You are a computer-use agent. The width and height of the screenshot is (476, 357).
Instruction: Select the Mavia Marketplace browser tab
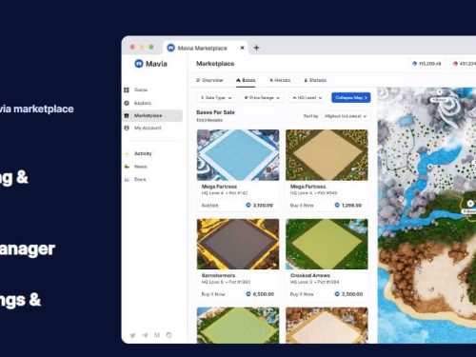point(206,48)
